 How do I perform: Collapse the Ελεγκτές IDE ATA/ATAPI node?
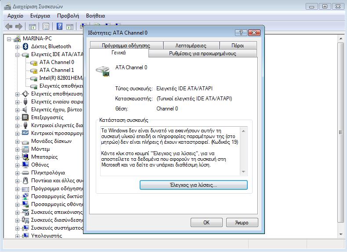point(17,55)
